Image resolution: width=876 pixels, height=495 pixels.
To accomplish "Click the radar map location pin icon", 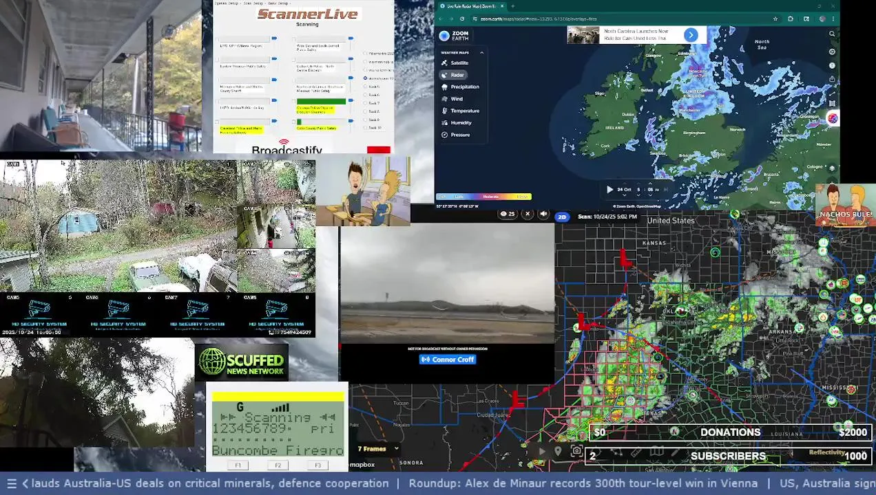I will tap(558, 451).
